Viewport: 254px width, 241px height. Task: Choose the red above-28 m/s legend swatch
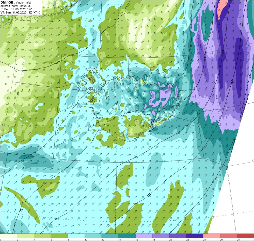[245, 236]
